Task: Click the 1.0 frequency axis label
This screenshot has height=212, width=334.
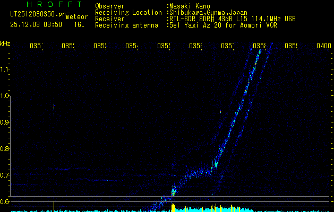Action: point(5,96)
